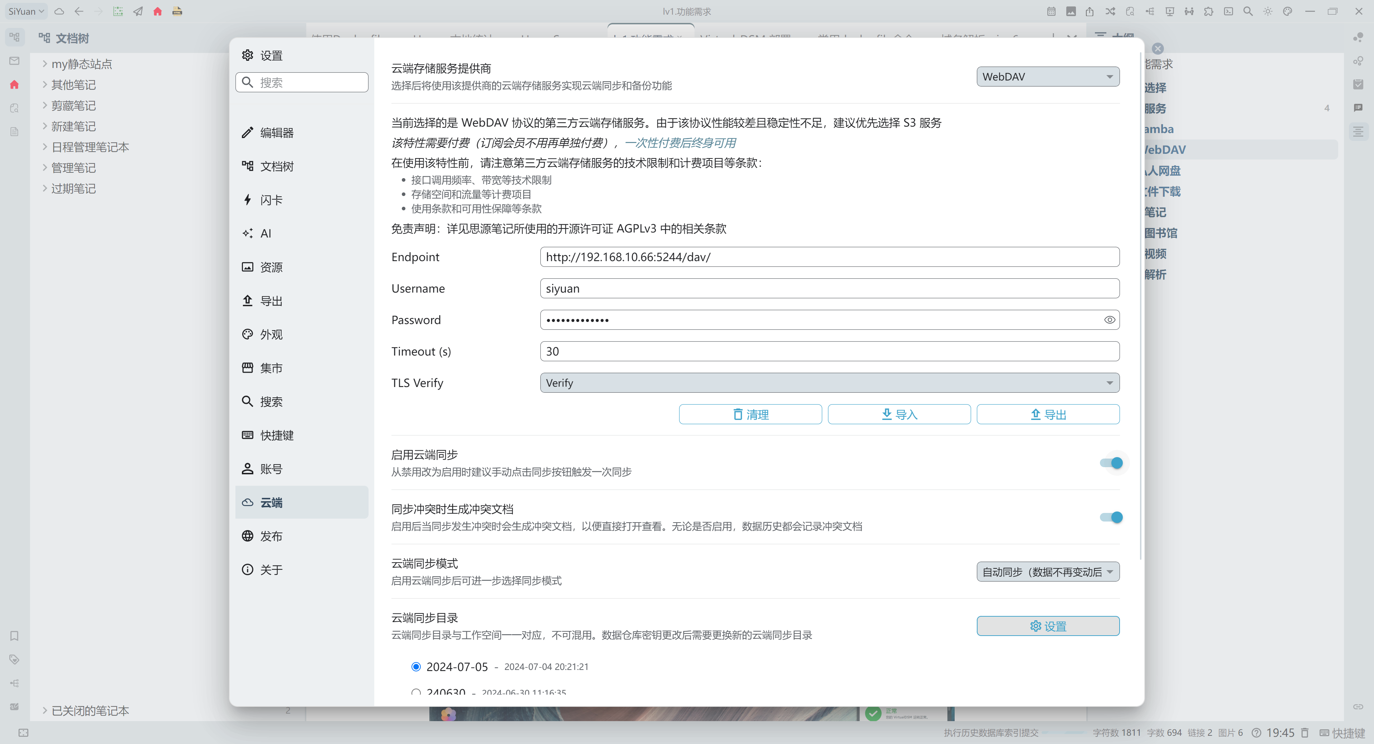The width and height of the screenshot is (1374, 744).
Task: Open the 发布 settings tab
Action: pos(301,536)
